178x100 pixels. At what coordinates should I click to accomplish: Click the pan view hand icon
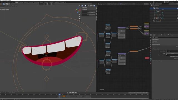[x=80, y=17]
